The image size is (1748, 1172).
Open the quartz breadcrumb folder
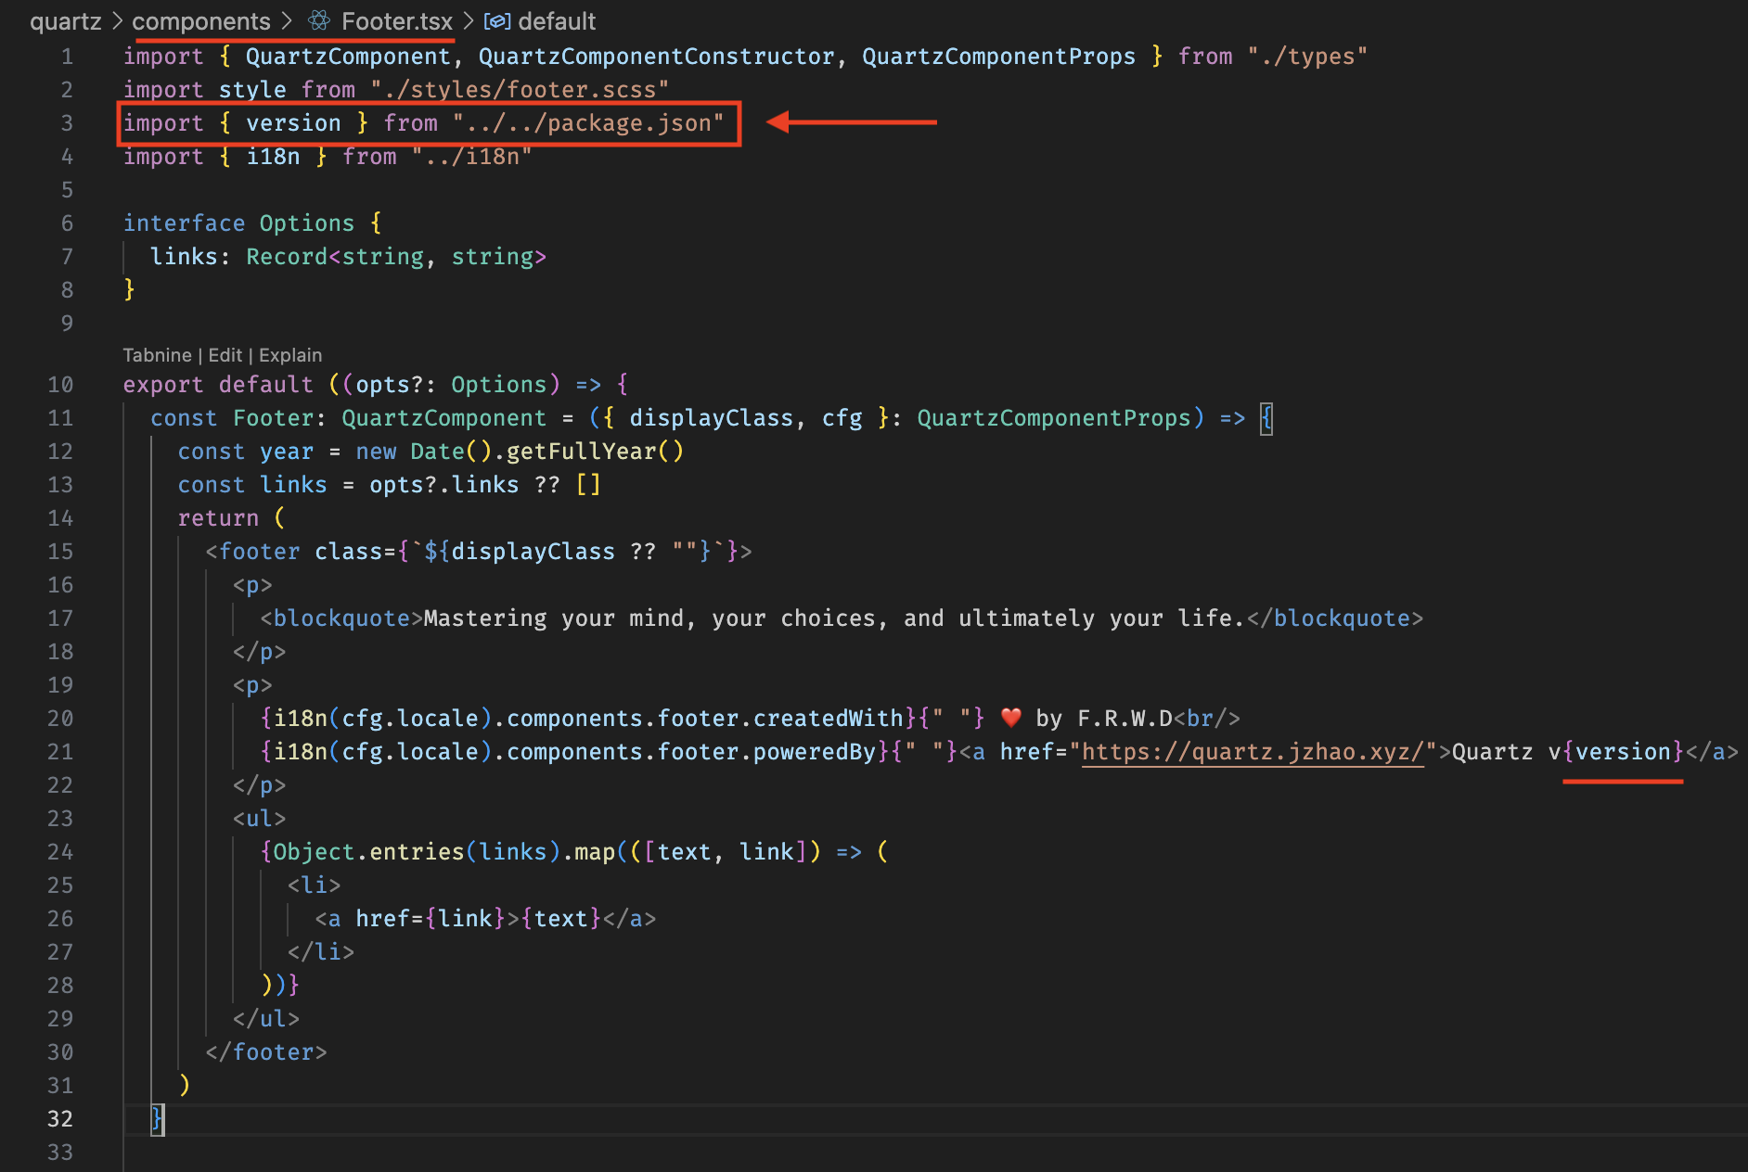click(65, 20)
